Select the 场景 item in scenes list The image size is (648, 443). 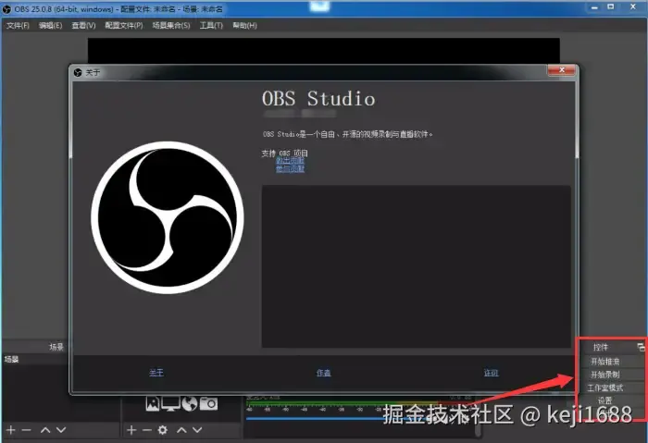35,359
